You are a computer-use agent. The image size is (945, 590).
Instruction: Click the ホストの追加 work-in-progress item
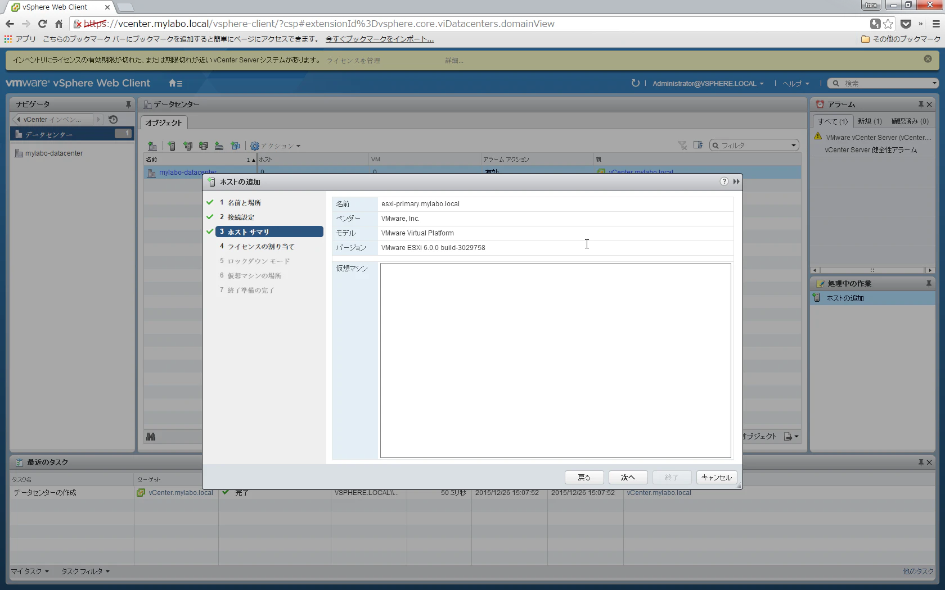point(872,298)
